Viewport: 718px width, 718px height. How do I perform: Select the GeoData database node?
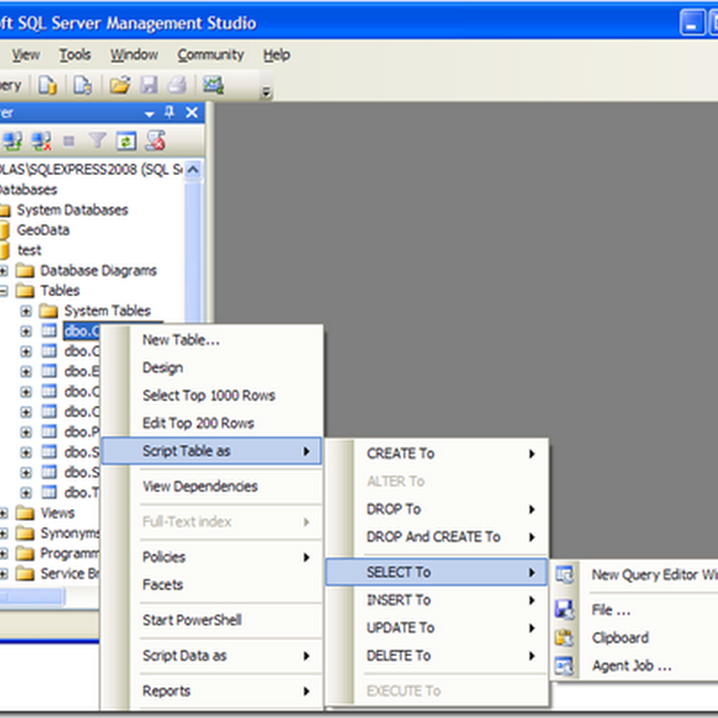coord(43,230)
